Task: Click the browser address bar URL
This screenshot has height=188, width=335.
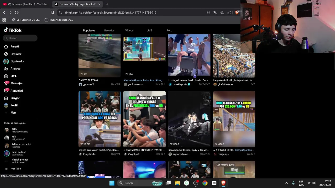Action: pos(111,13)
